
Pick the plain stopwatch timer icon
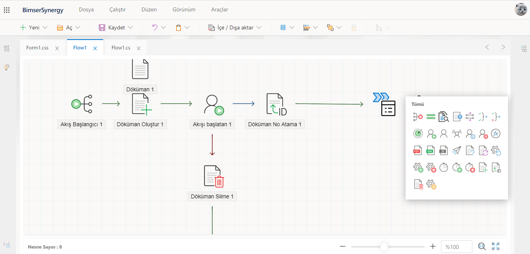click(444, 168)
